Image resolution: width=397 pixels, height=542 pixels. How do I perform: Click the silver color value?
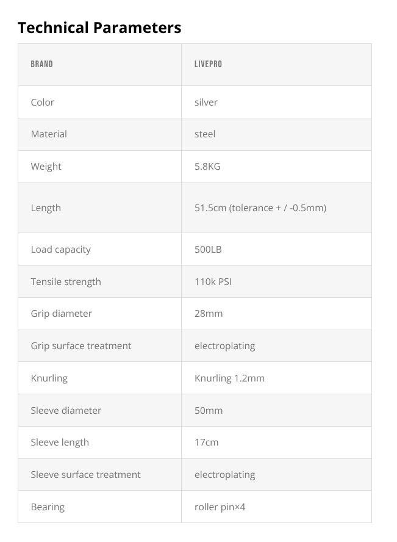pos(206,102)
